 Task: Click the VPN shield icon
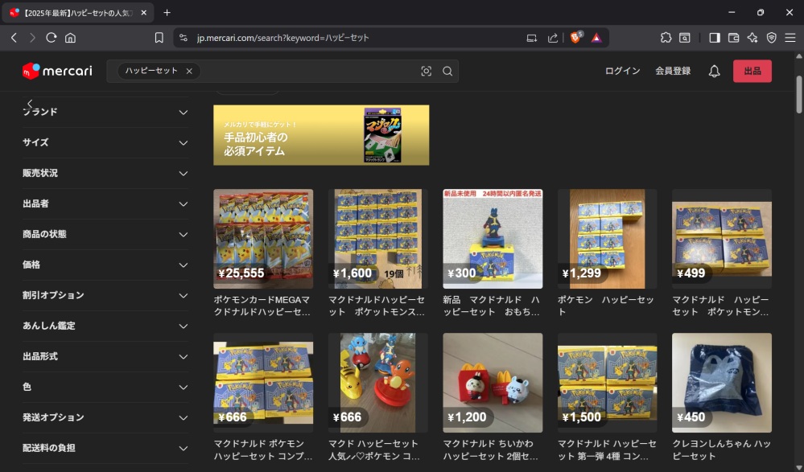tap(771, 38)
